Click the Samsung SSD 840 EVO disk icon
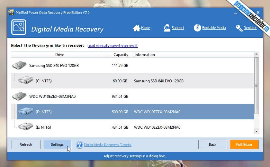This screenshot has width=270, height=167. tap(19, 65)
